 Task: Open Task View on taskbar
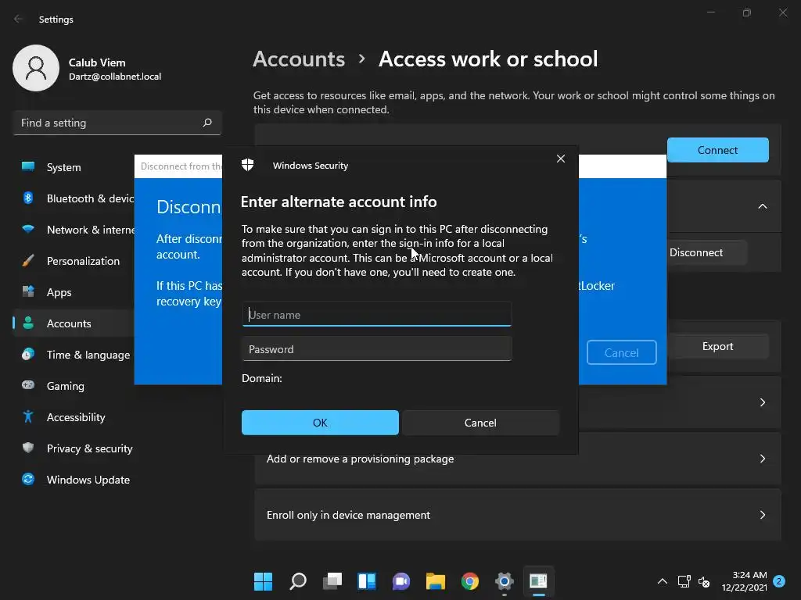pyautogui.click(x=332, y=581)
